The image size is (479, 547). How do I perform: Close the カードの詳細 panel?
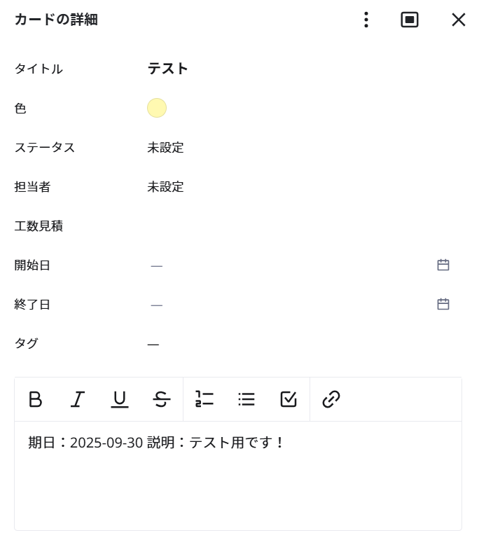click(x=459, y=20)
